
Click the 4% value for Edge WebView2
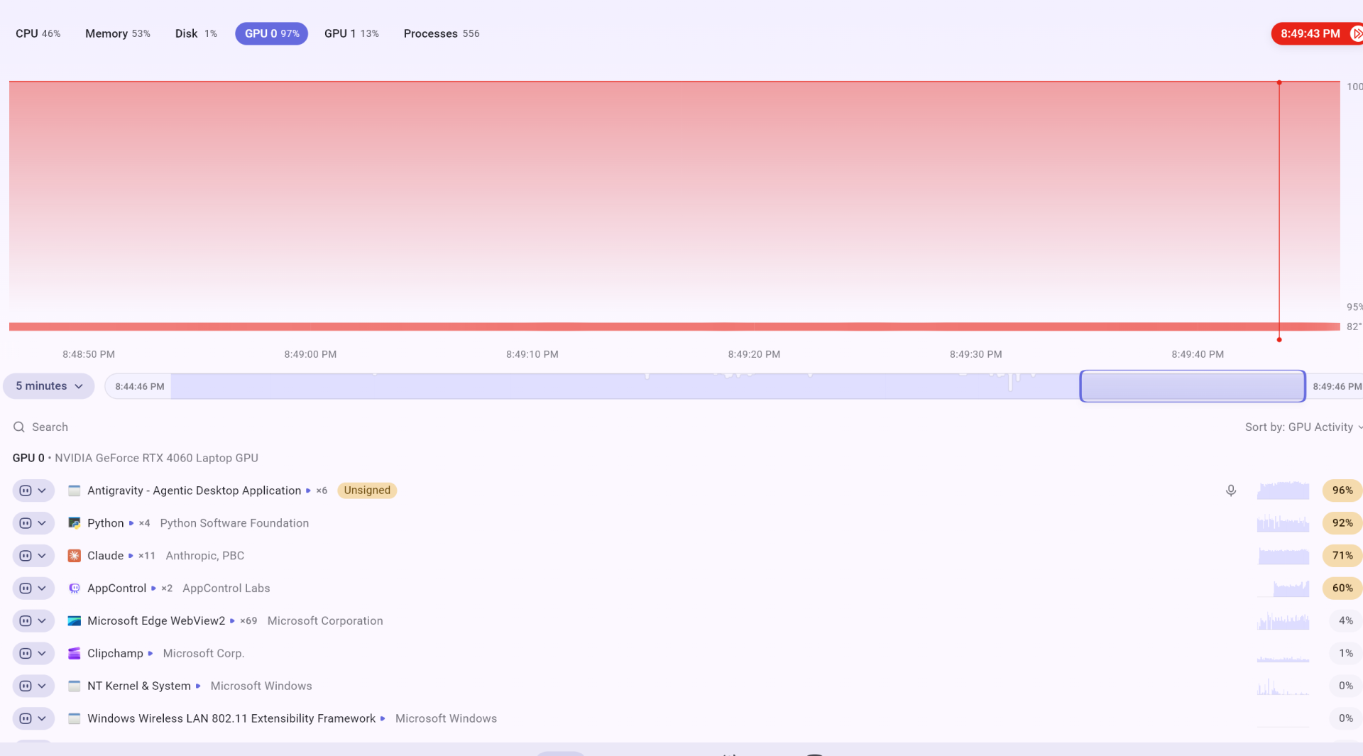point(1345,621)
